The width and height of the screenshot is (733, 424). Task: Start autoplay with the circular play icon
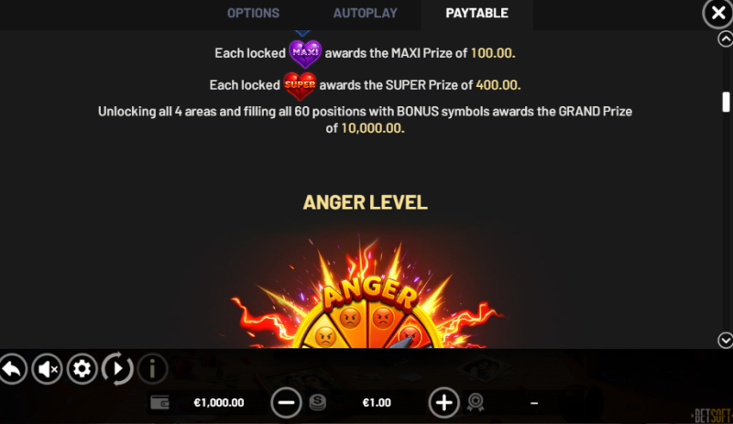[x=117, y=369]
